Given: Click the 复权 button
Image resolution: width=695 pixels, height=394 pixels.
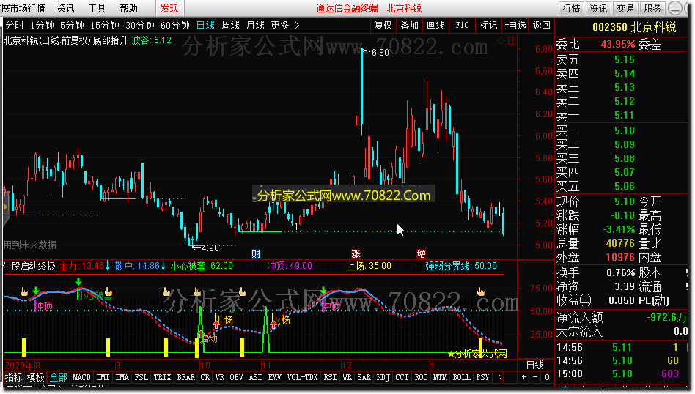Looking at the screenshot, I should tap(383, 25).
